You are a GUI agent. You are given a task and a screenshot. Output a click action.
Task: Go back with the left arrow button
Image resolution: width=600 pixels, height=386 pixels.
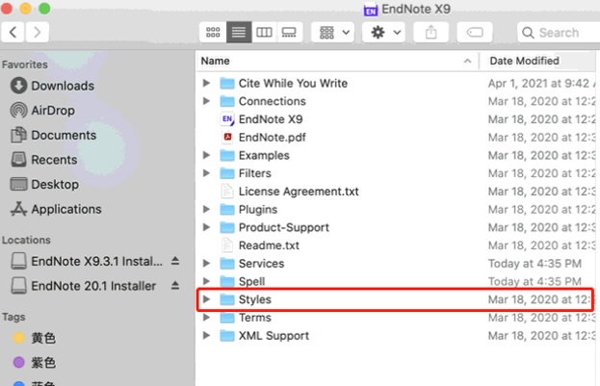click(13, 32)
